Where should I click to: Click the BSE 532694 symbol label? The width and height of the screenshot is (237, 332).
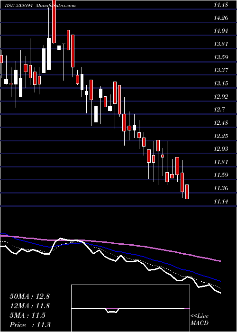(19, 6)
